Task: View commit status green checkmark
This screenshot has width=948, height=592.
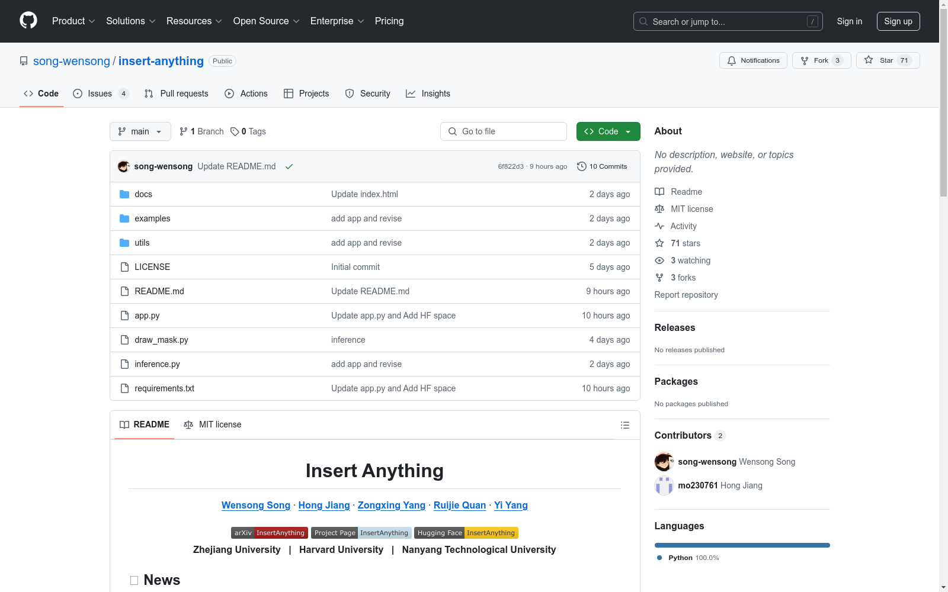Action: pyautogui.click(x=289, y=166)
